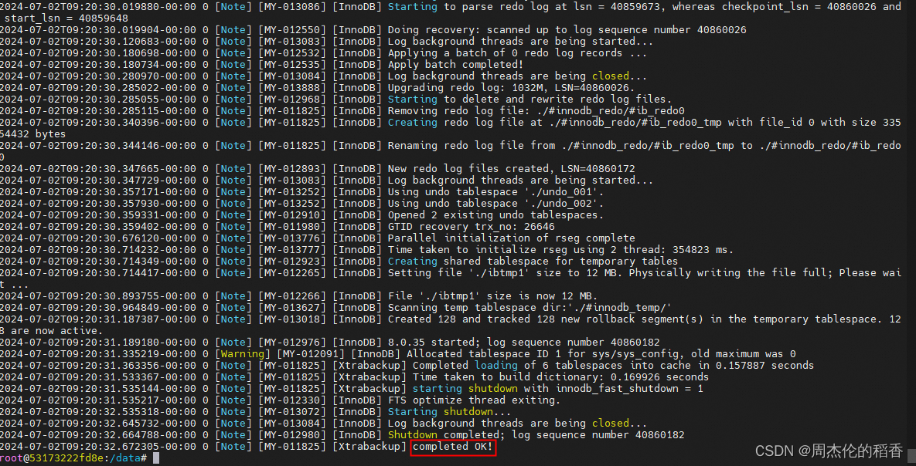Viewport: 916px width, 466px height.
Task: Click the text 'start_lsn = 40859648'
Action: 66,19
